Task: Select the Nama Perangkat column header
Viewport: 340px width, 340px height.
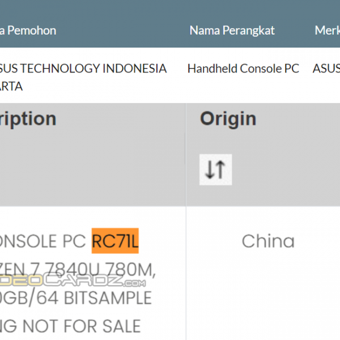Action: [232, 31]
